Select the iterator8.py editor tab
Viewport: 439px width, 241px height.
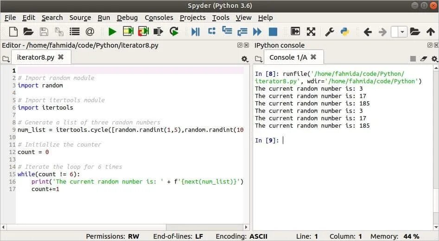pyautogui.click(x=41, y=57)
